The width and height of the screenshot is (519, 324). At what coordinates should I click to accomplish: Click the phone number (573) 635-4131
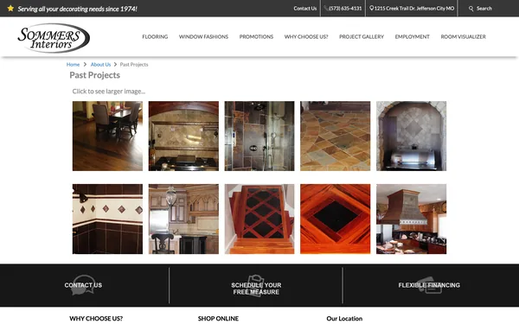coord(345,9)
